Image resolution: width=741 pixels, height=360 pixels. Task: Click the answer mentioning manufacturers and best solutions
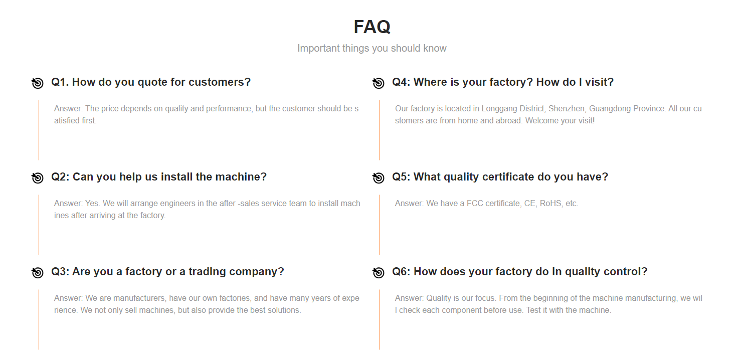coord(207,304)
